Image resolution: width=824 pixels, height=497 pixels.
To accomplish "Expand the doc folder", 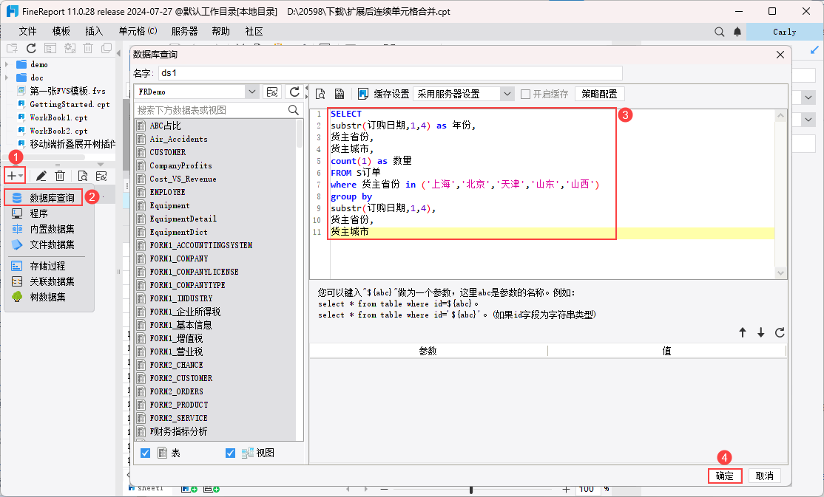I will [x=7, y=78].
